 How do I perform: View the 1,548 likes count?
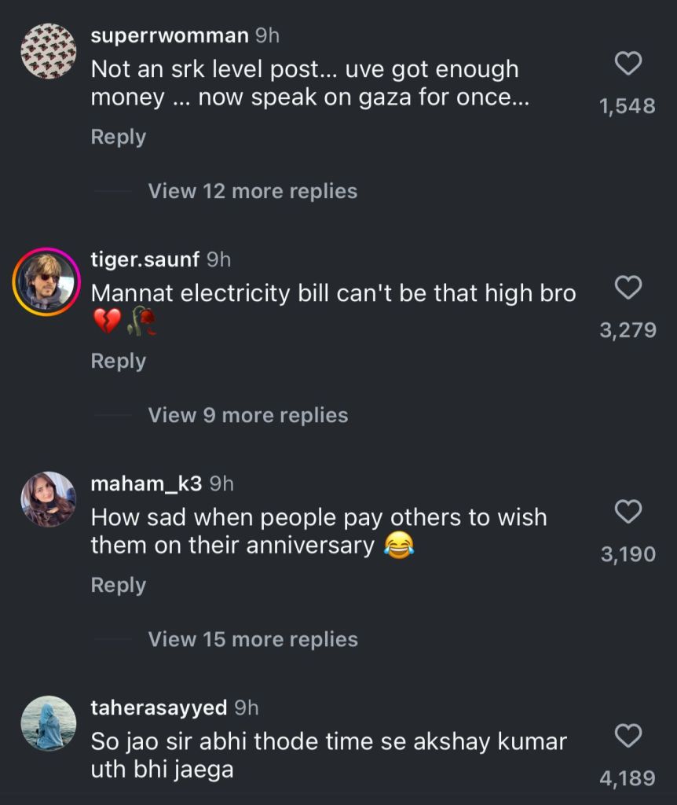click(x=627, y=106)
